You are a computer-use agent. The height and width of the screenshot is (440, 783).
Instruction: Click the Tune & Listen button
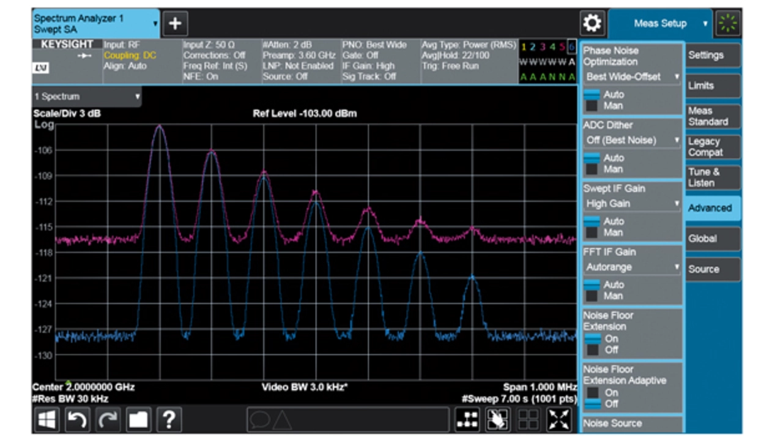[x=712, y=177]
